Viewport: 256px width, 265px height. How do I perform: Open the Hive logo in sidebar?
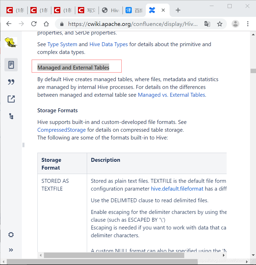click(x=11, y=42)
